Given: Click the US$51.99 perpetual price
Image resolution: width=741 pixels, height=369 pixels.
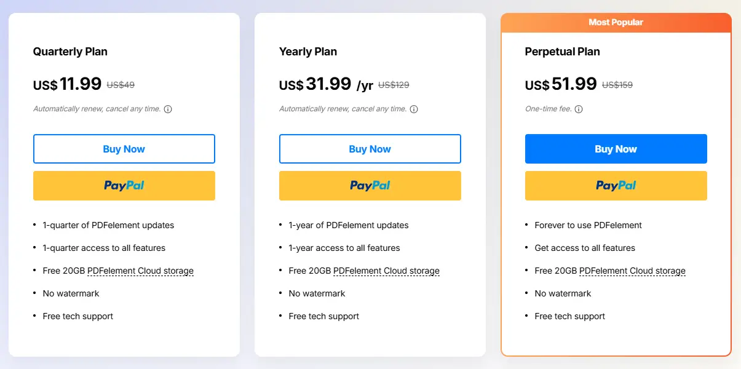Looking at the screenshot, I should (561, 84).
